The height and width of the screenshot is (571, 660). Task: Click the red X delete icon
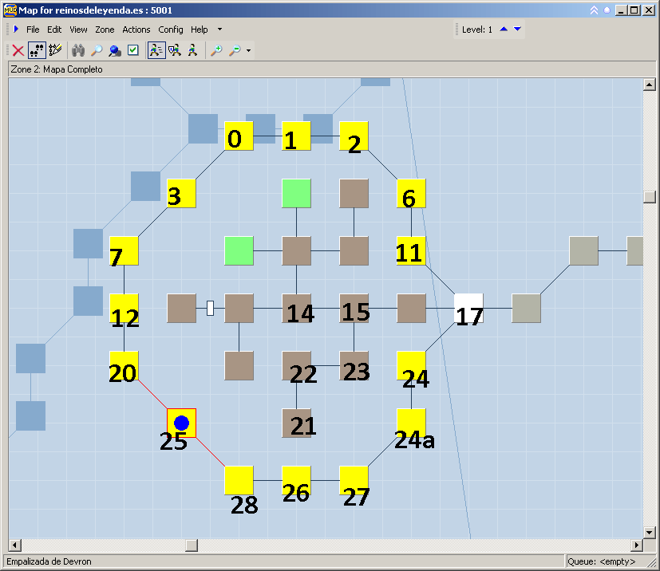[18, 50]
